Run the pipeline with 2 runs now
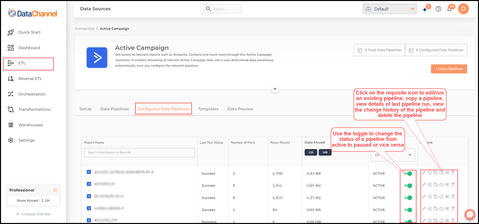The width and height of the screenshot is (479, 224). 430,172
